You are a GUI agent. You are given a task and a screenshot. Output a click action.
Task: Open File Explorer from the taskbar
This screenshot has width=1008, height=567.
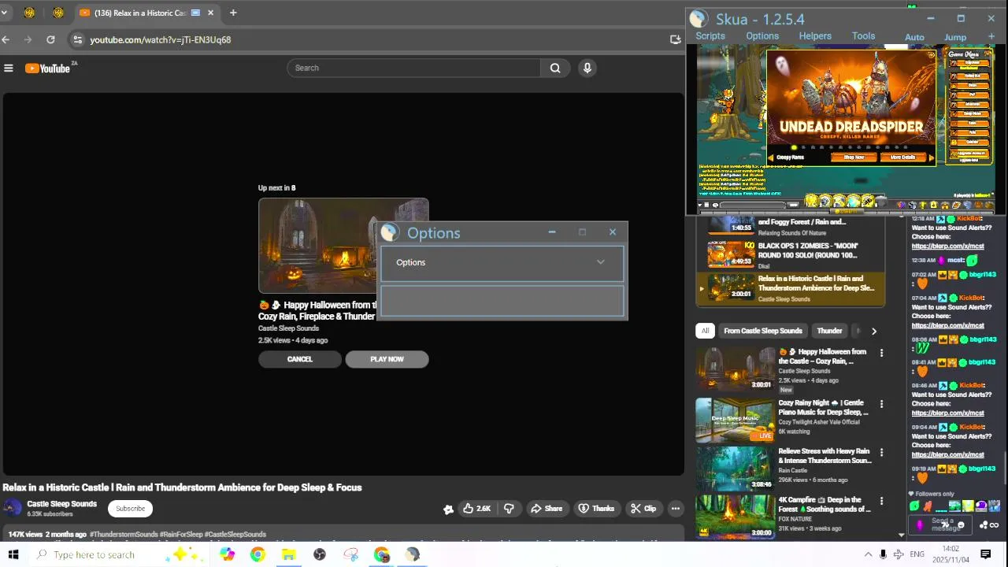288,554
